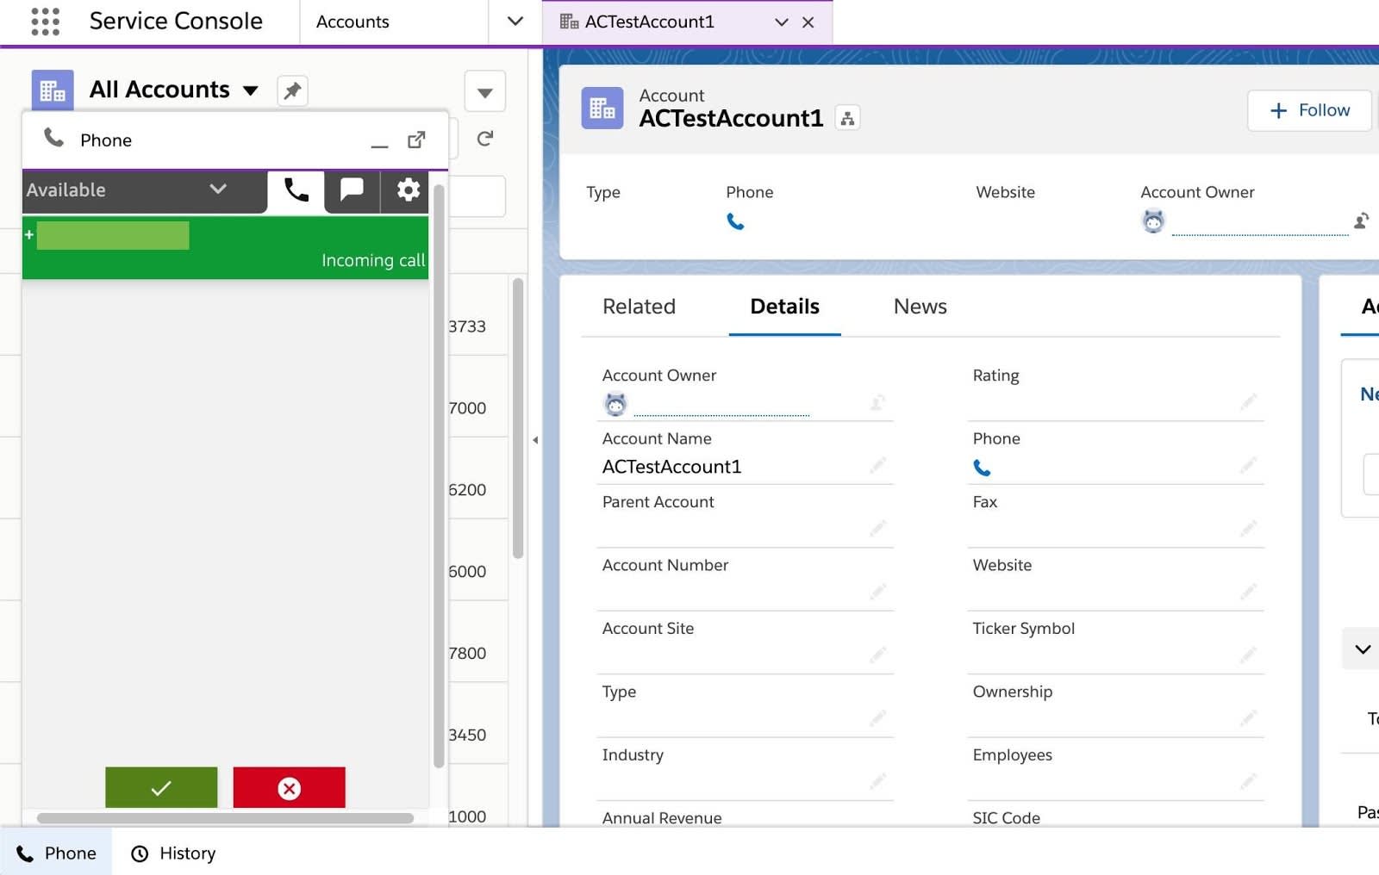Switch to the News tab
Image resolution: width=1379 pixels, height=875 pixels.
[920, 307]
